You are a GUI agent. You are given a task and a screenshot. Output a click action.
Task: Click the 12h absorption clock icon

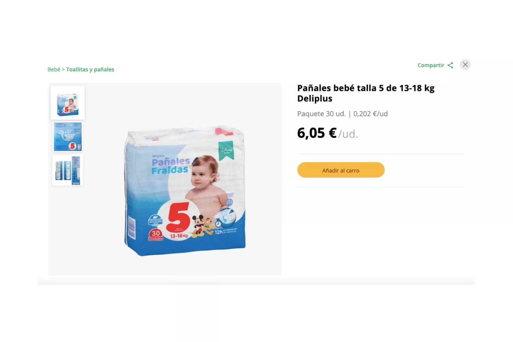(x=218, y=225)
